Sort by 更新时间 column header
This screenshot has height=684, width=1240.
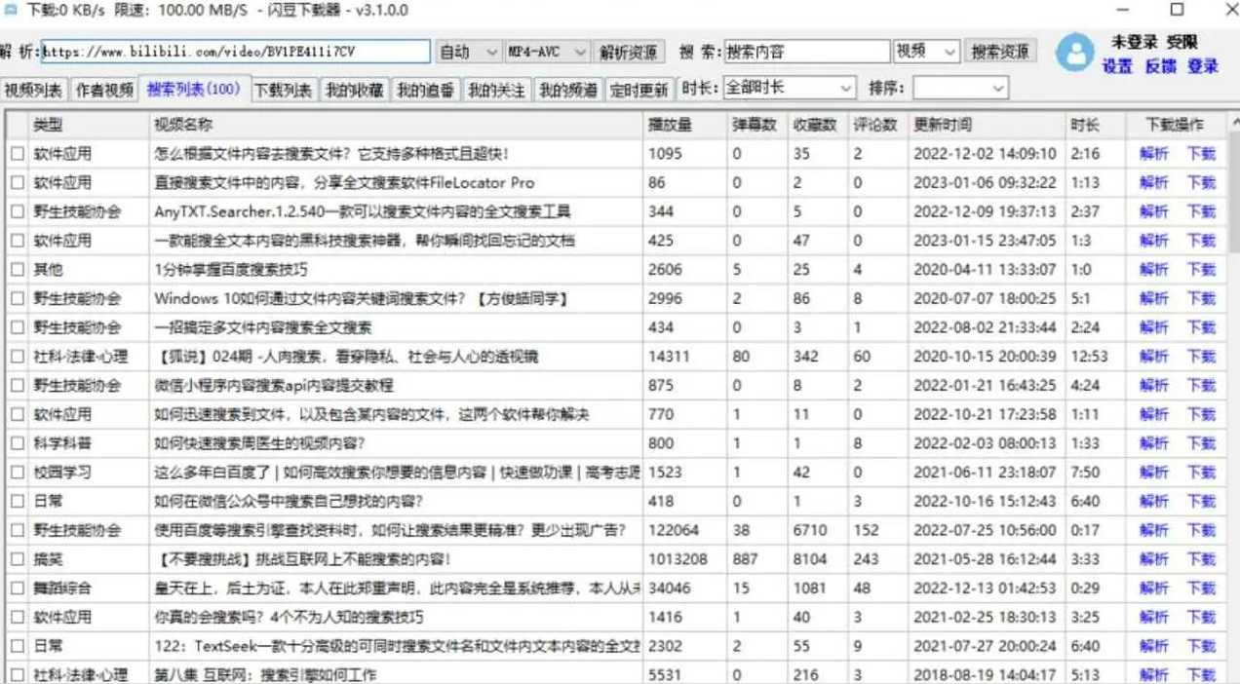987,125
